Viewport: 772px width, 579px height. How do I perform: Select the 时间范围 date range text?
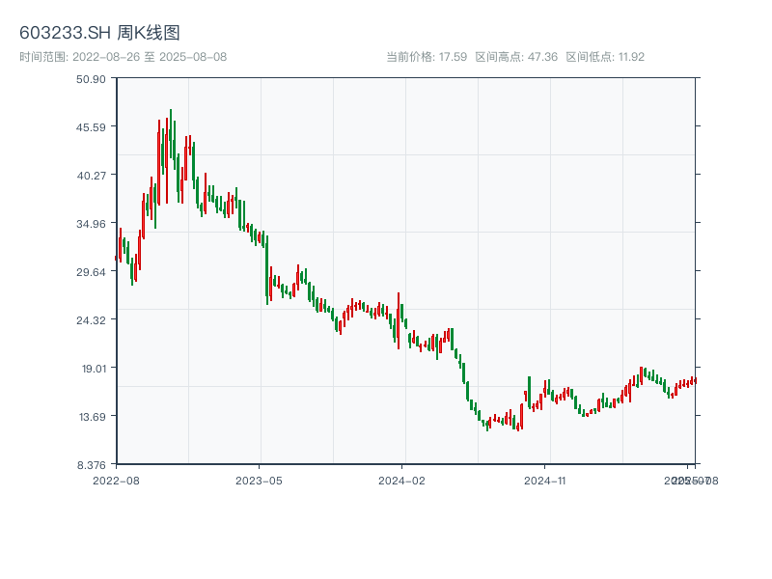pyautogui.click(x=123, y=57)
